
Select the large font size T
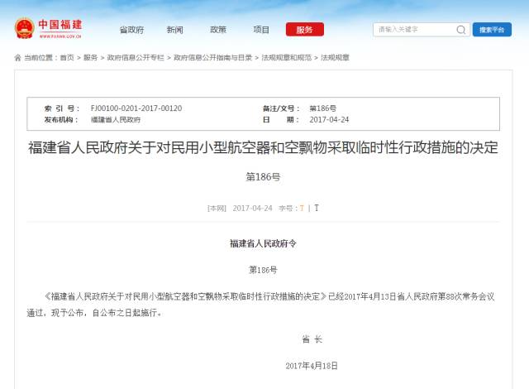(x=317, y=208)
